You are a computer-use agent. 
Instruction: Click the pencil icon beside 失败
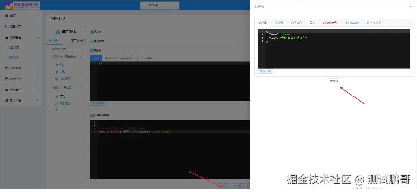pyautogui.click(x=56, y=72)
